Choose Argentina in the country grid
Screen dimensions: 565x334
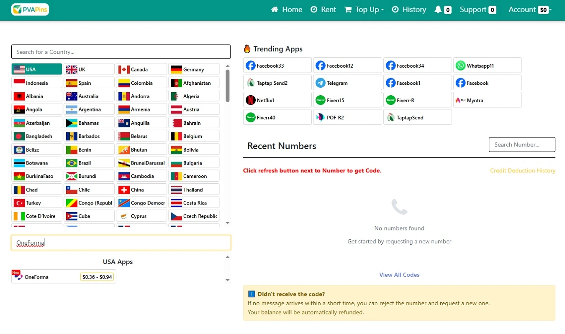[89, 109]
